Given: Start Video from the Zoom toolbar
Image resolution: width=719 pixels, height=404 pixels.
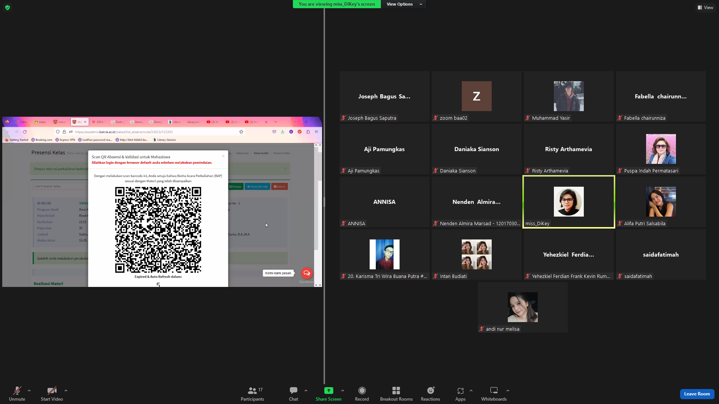Looking at the screenshot, I should 52,394.
